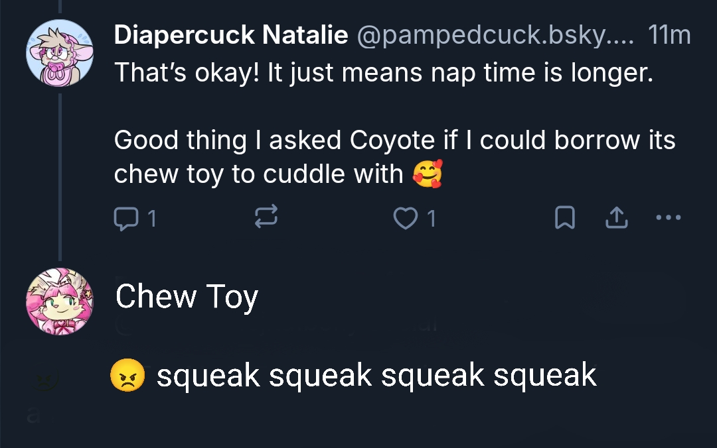Click the reply count beside the speech bubble
This screenshot has height=448, width=717.
pyautogui.click(x=151, y=218)
